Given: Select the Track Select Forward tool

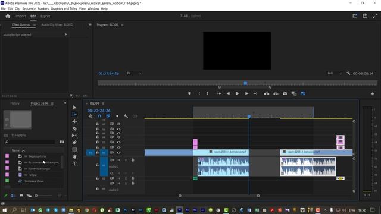Looking at the screenshot, I should tap(74, 114).
